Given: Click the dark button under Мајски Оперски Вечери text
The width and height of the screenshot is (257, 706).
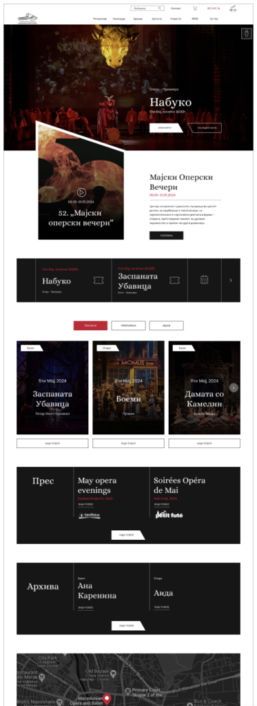Looking at the screenshot, I should coord(166,236).
